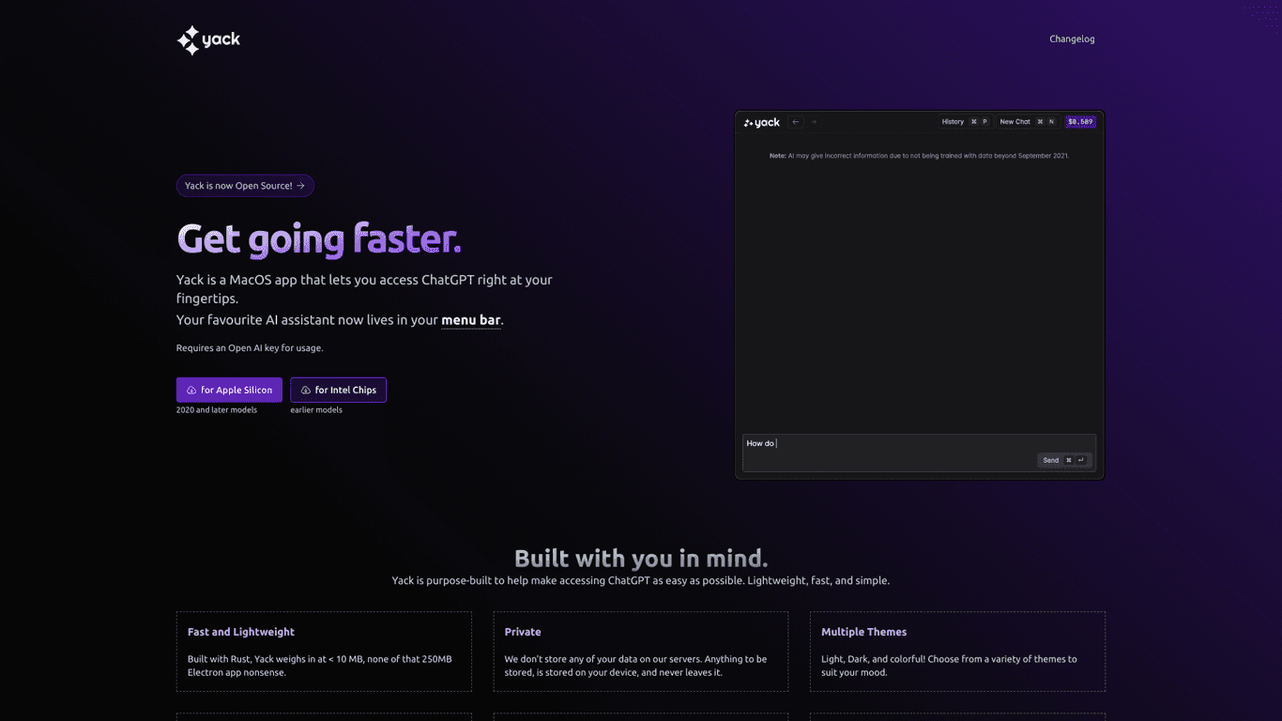Image resolution: width=1282 pixels, height=721 pixels.
Task: Click 'Requires an Open AI key for usage.'
Action: click(250, 348)
